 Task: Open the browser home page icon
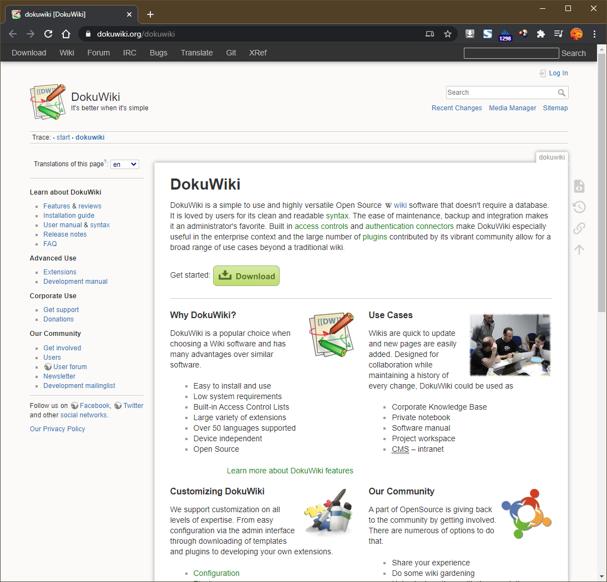[x=66, y=34]
